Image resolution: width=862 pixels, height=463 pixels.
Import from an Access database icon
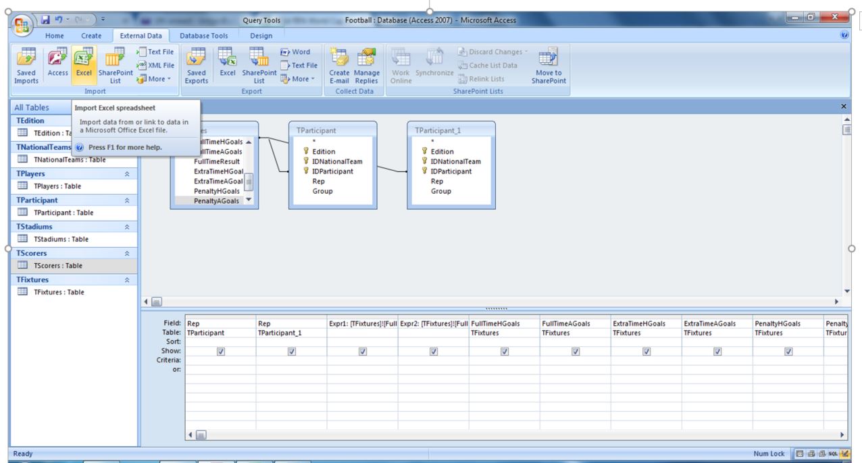56,65
